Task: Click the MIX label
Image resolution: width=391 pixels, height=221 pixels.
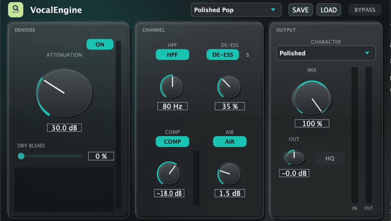Action: coord(312,70)
